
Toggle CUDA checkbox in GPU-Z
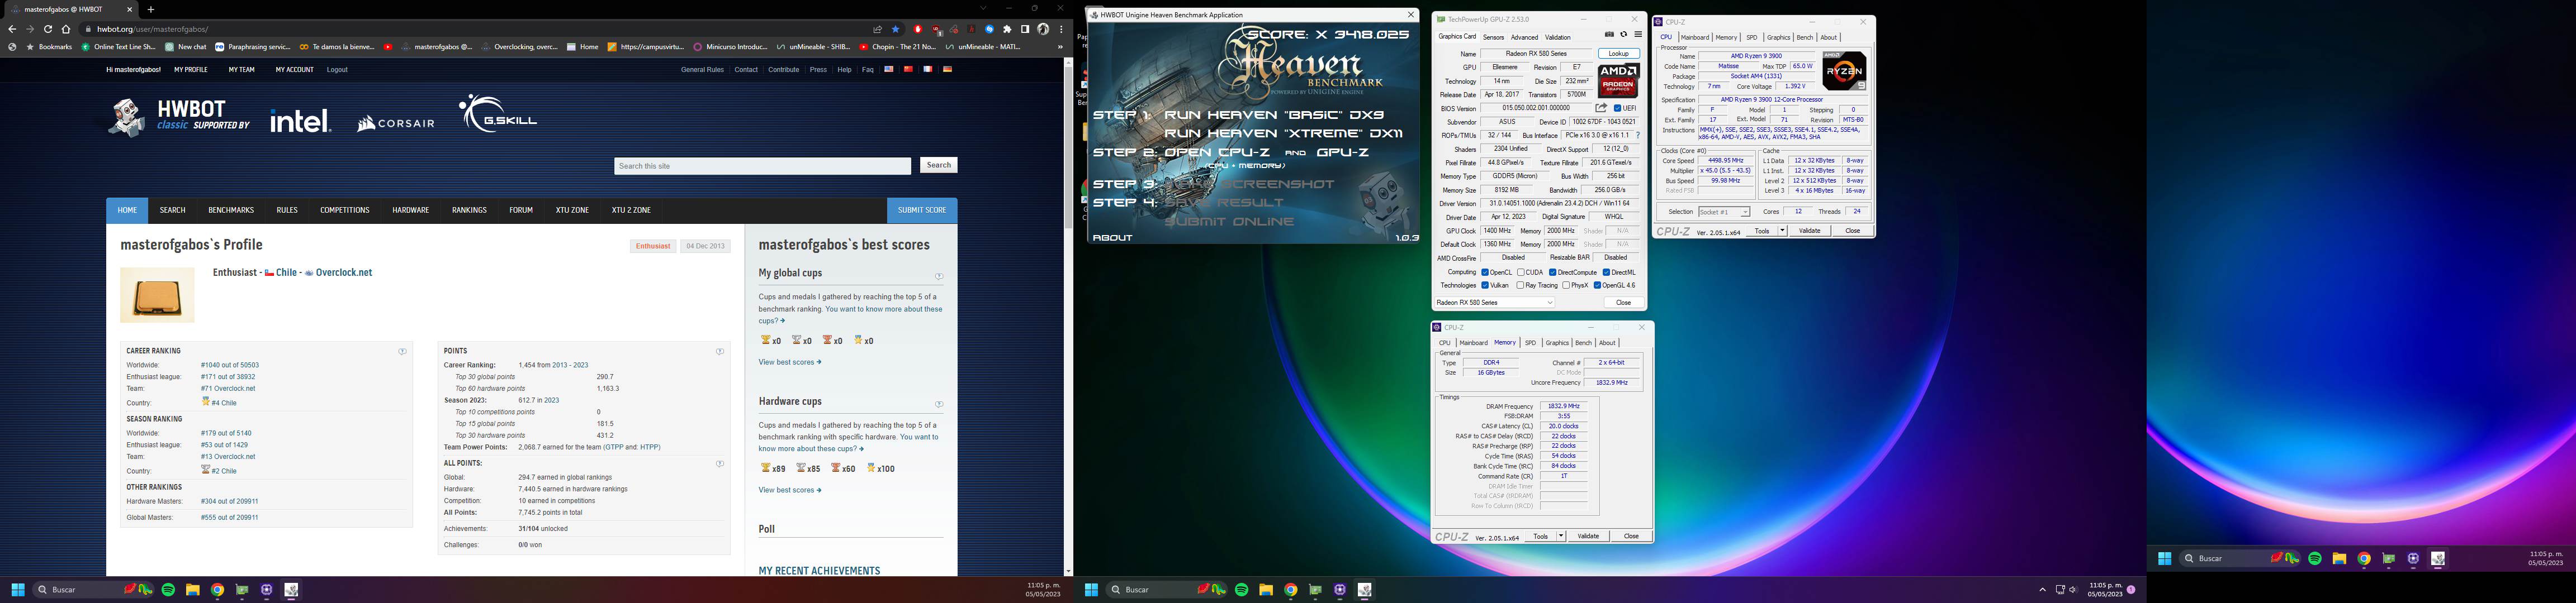coord(1521,272)
